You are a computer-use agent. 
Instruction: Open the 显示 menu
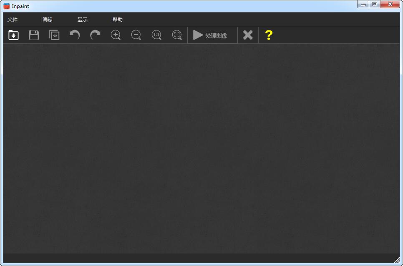83,20
